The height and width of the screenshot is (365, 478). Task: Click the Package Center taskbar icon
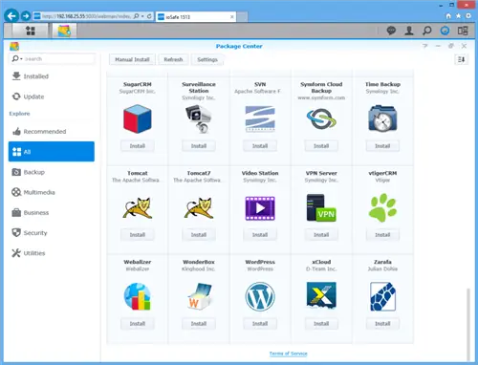[64, 31]
